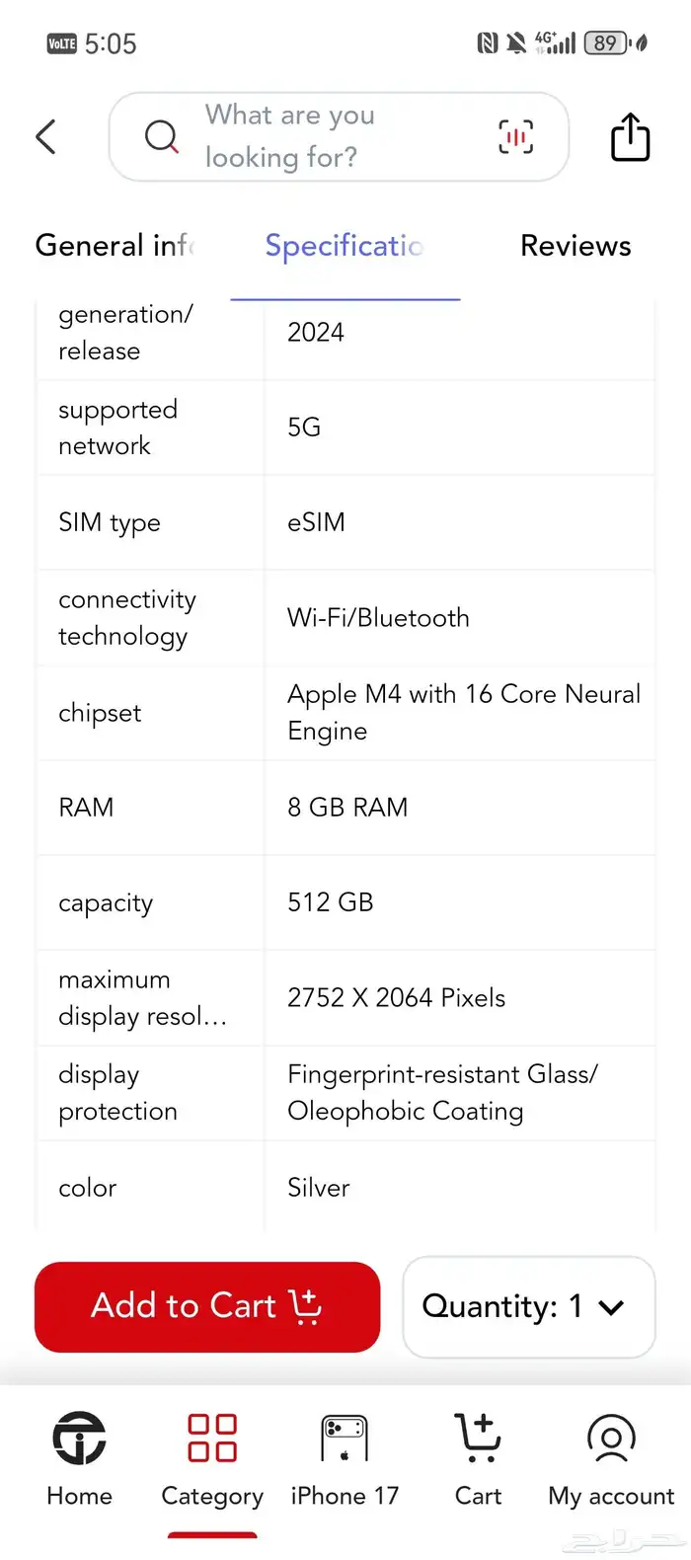This screenshot has height=1560, width=691.
Task: Go to Home in bottom navigation
Action: (x=79, y=1457)
